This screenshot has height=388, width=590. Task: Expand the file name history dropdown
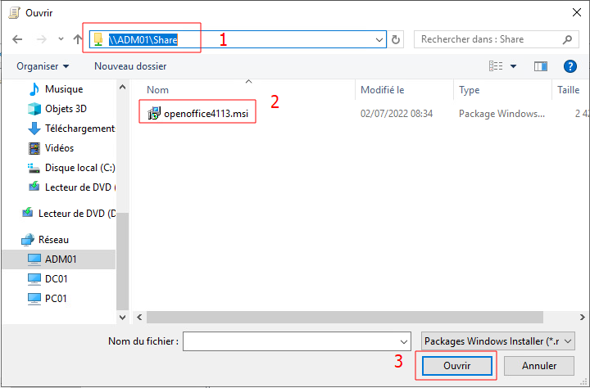[x=403, y=341]
